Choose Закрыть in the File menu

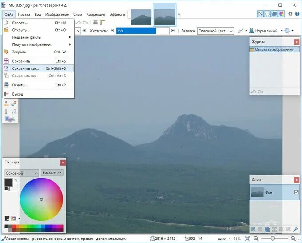(x=38, y=52)
